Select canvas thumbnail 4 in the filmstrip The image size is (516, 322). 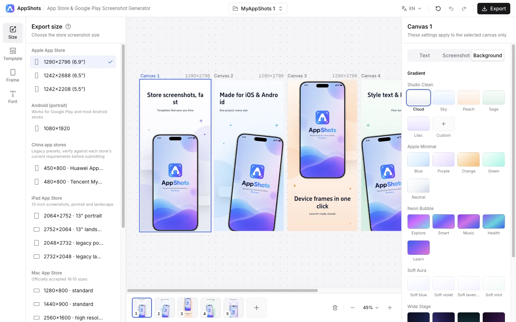211,308
